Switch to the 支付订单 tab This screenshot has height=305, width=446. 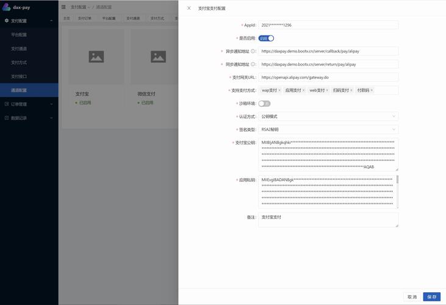pyautogui.click(x=84, y=18)
